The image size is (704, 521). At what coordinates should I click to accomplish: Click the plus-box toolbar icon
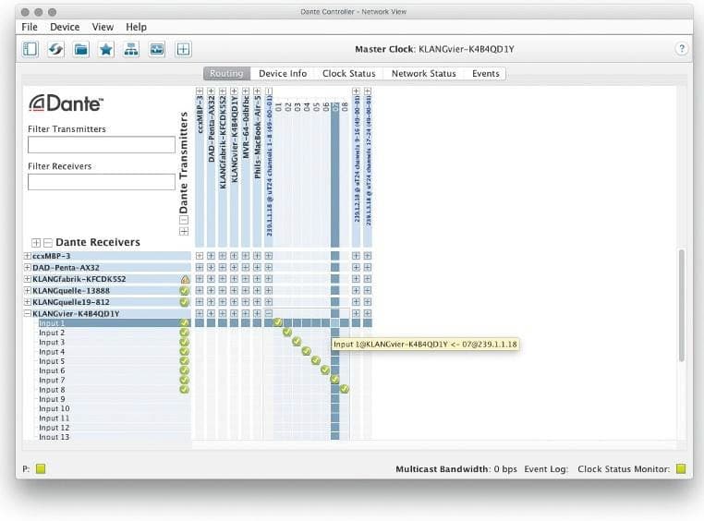coord(183,49)
